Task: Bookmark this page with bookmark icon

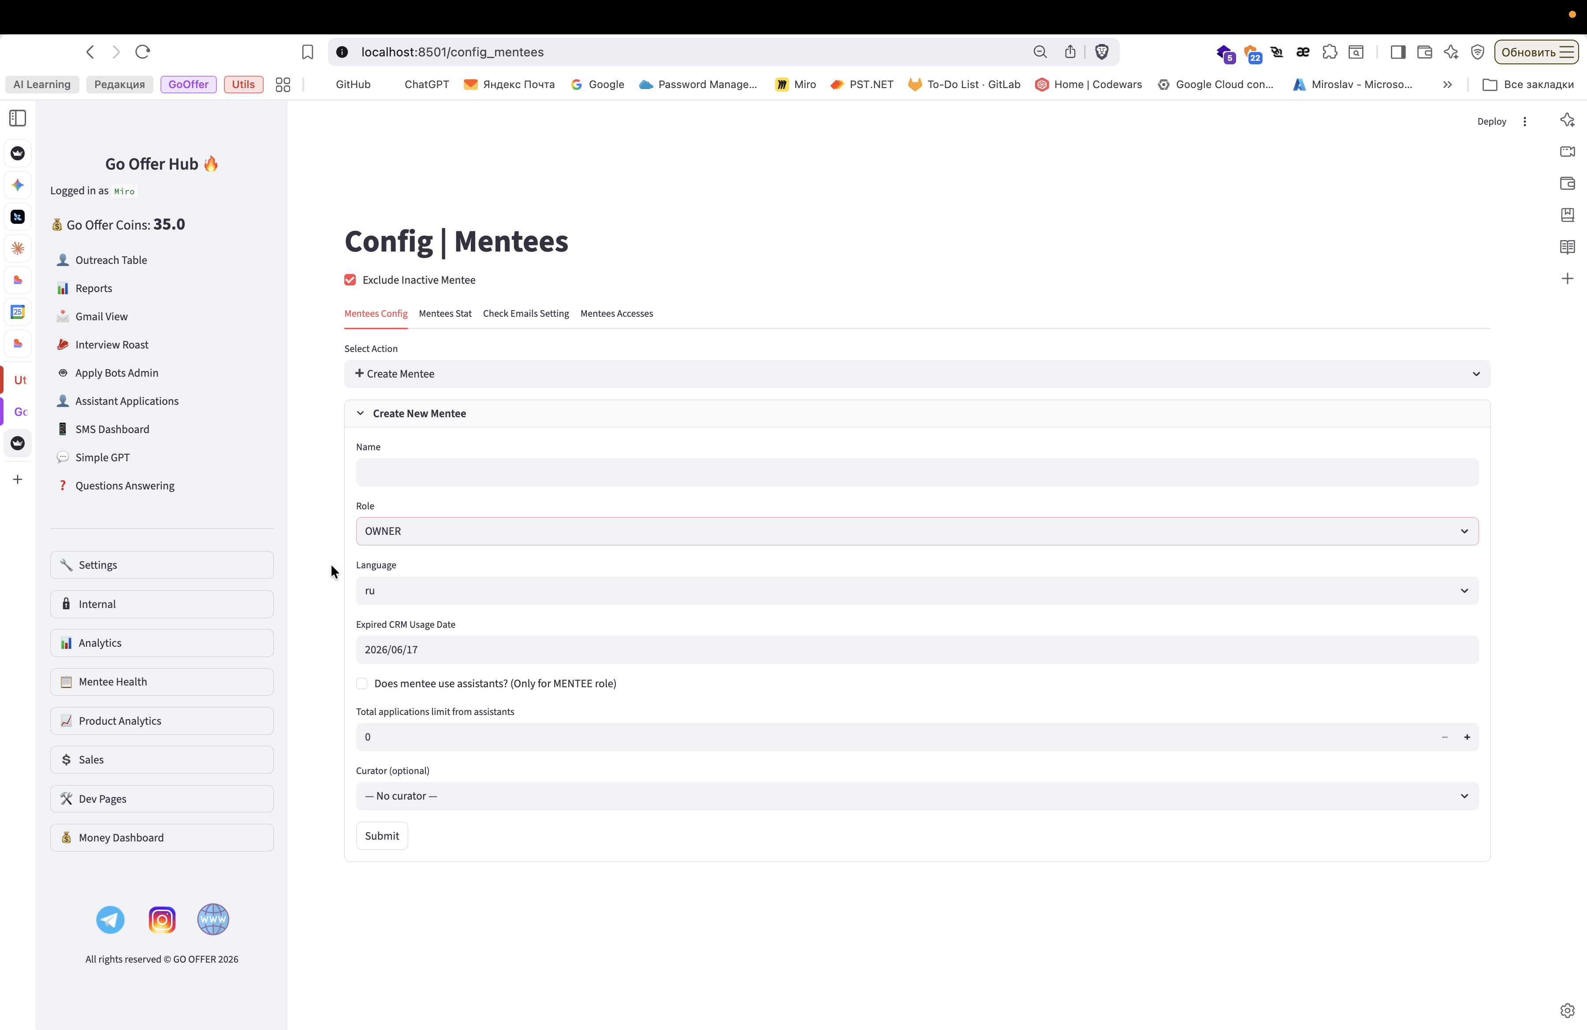Action: pos(307,52)
